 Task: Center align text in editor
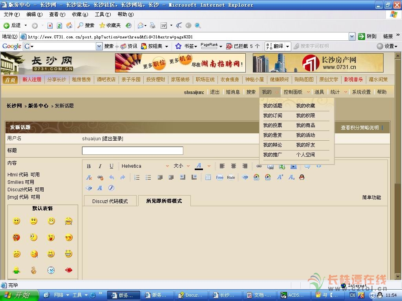[x=233, y=166]
